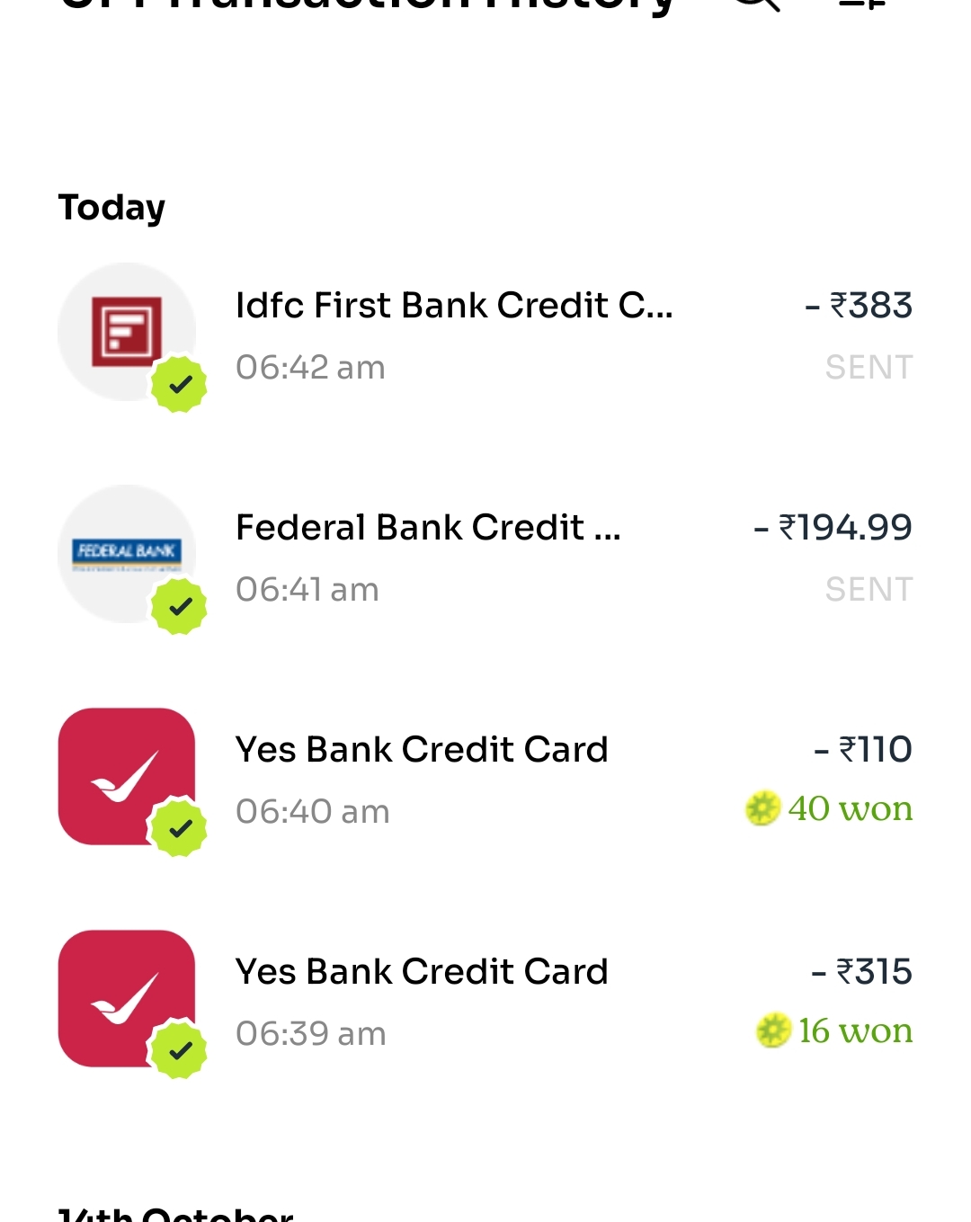Tap green verified badge on Federal Bank logo

(180, 607)
